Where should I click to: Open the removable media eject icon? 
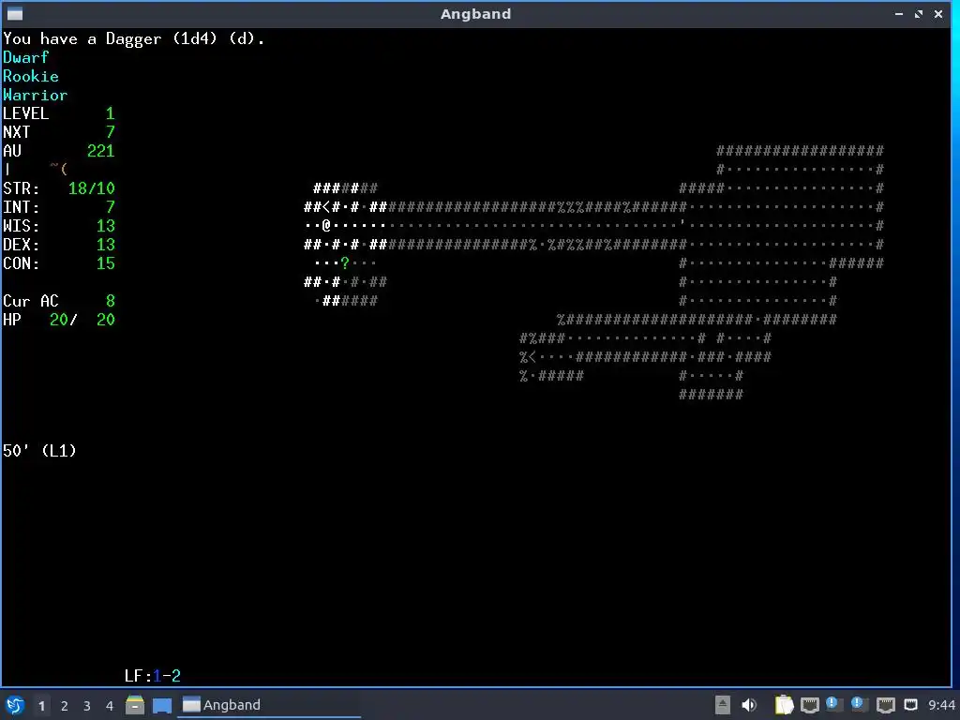click(723, 705)
